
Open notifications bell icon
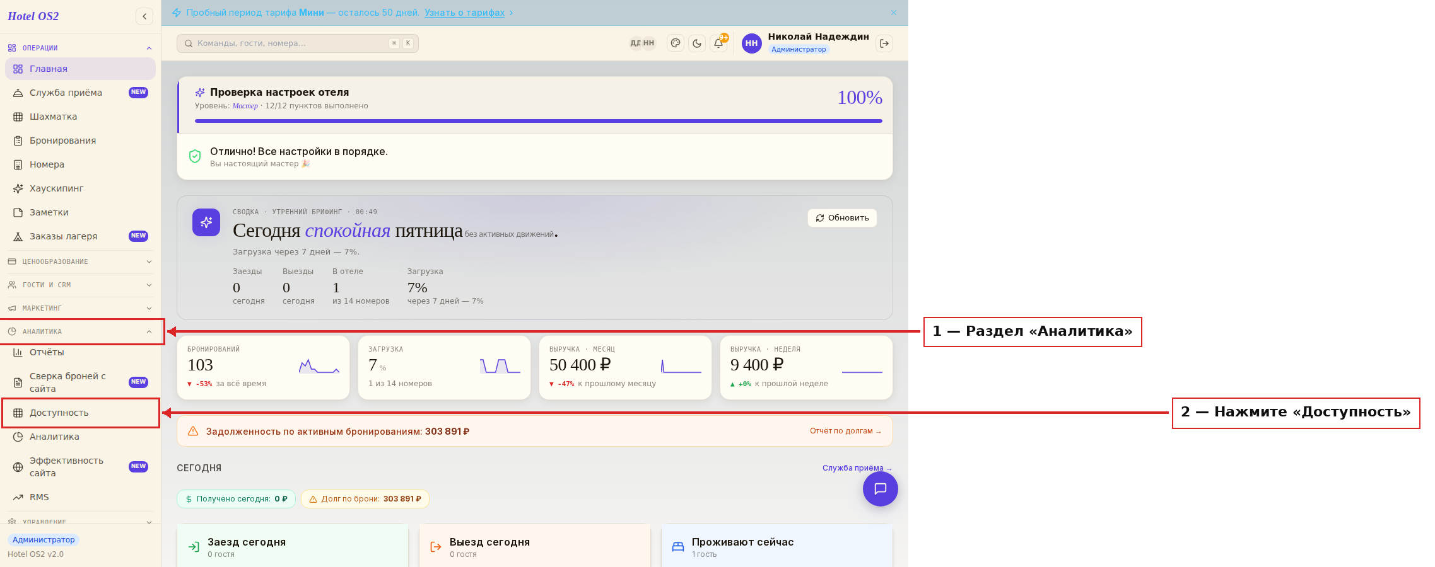click(x=718, y=43)
